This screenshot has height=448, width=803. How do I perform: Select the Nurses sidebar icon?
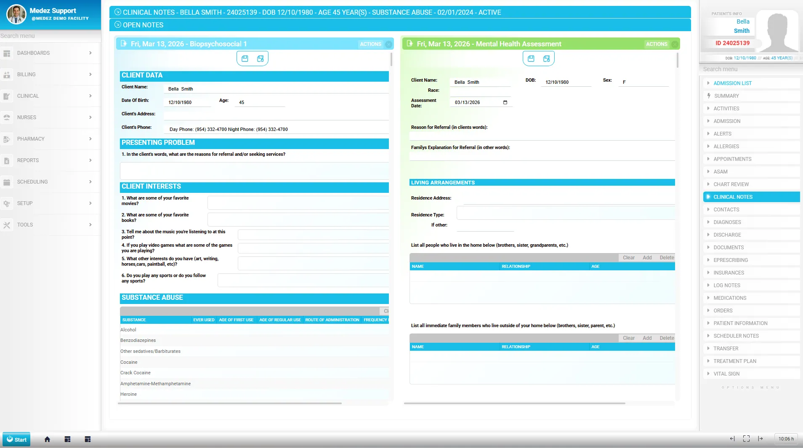[7, 117]
